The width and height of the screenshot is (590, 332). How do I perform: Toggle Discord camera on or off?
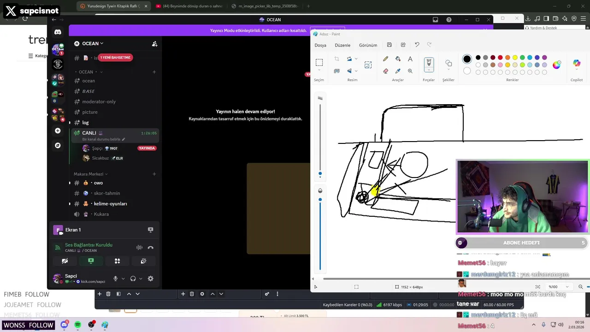pyautogui.click(x=65, y=261)
